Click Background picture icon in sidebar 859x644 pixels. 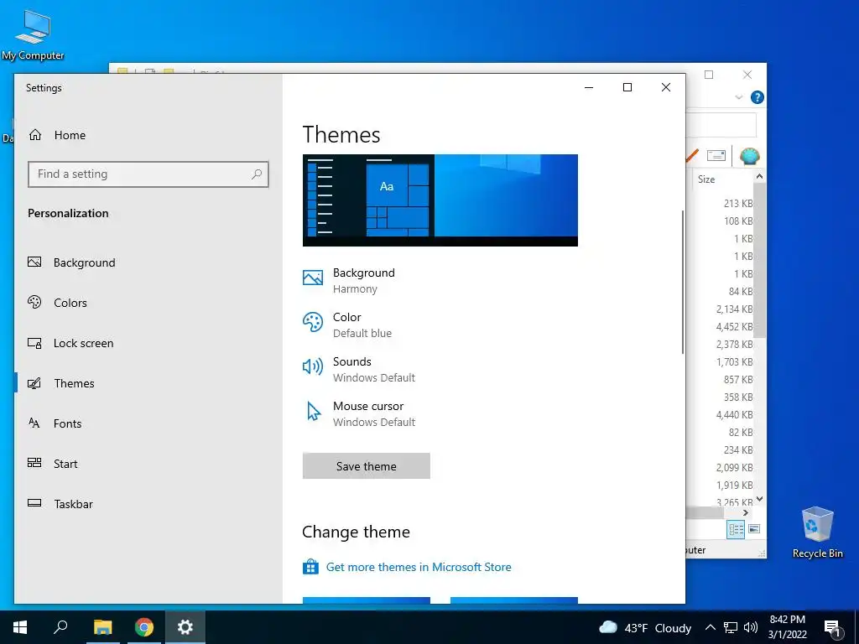[x=34, y=262]
